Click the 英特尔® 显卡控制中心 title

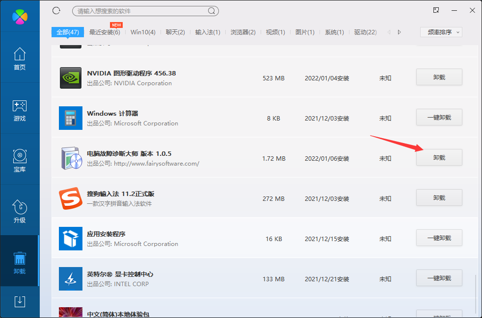pos(120,274)
